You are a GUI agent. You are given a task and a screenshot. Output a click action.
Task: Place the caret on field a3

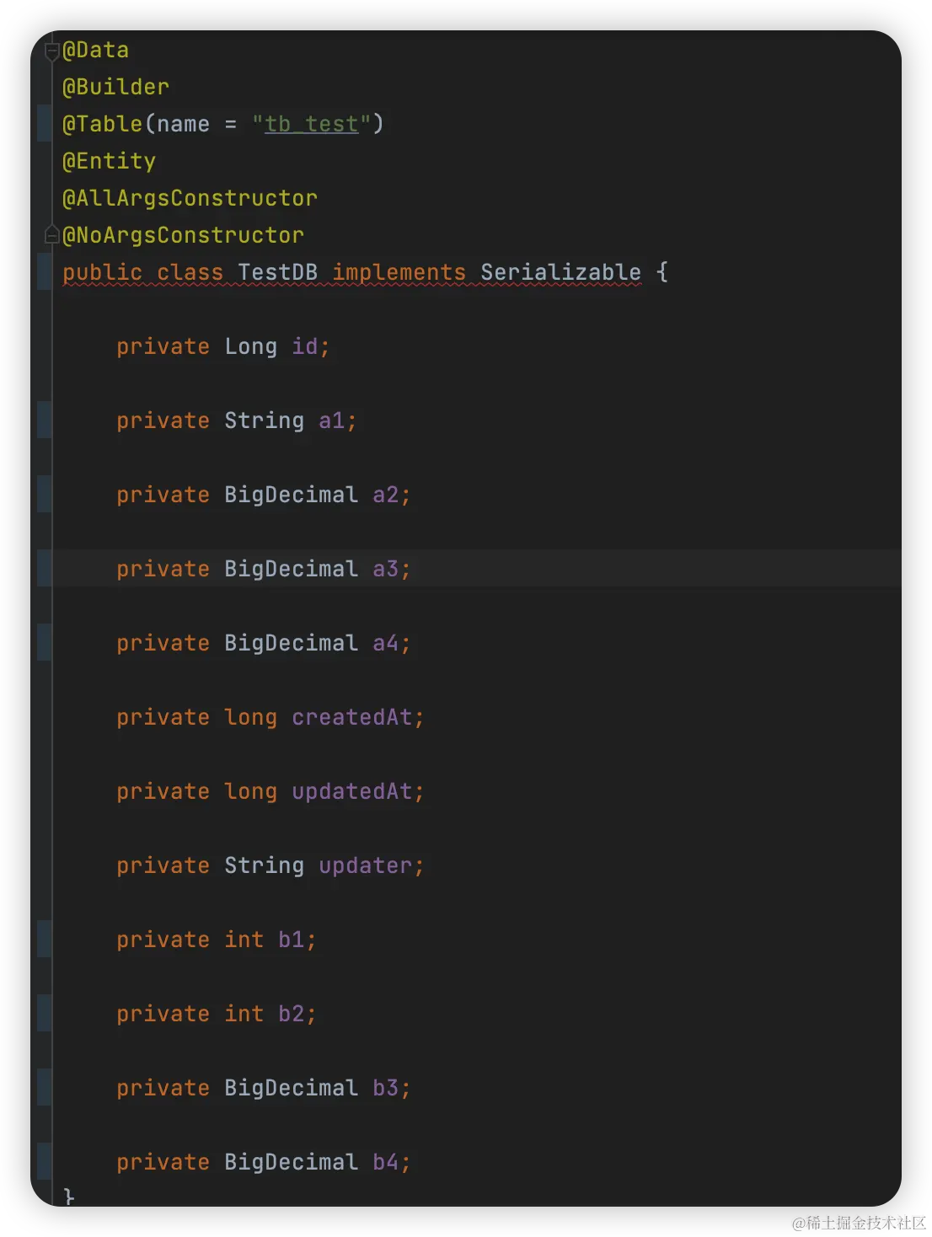point(386,569)
